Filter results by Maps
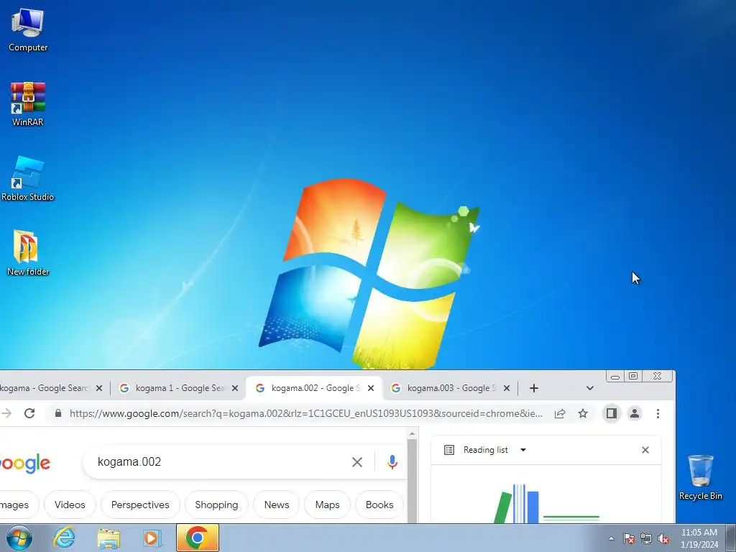736x552 pixels. [x=327, y=505]
